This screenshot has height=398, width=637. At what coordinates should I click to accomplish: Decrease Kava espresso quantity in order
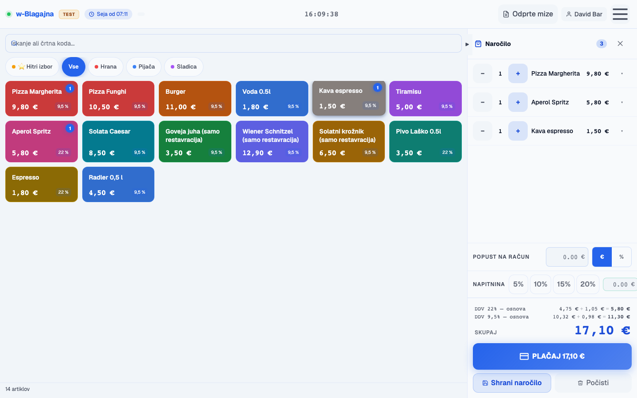tap(483, 131)
